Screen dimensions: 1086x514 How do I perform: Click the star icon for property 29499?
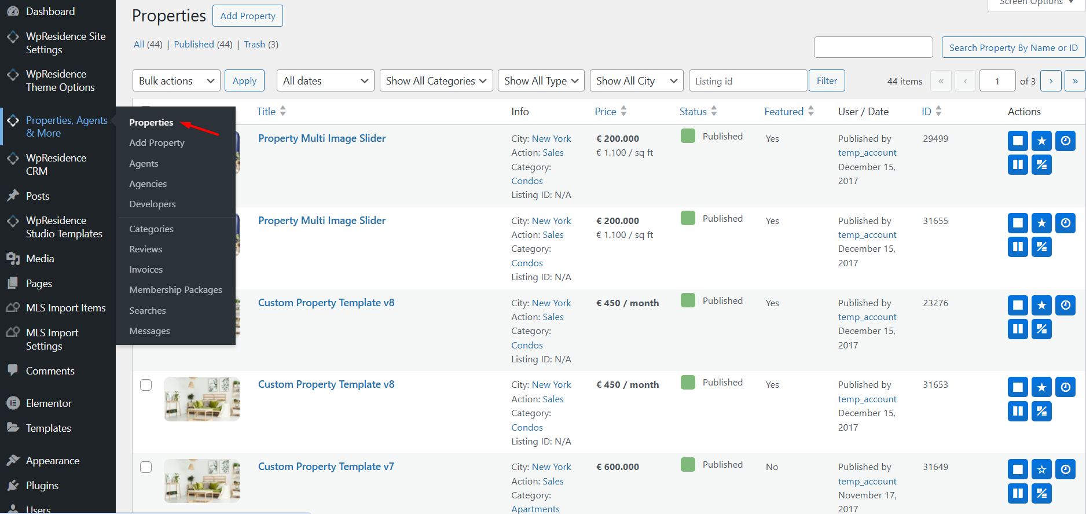click(x=1041, y=141)
